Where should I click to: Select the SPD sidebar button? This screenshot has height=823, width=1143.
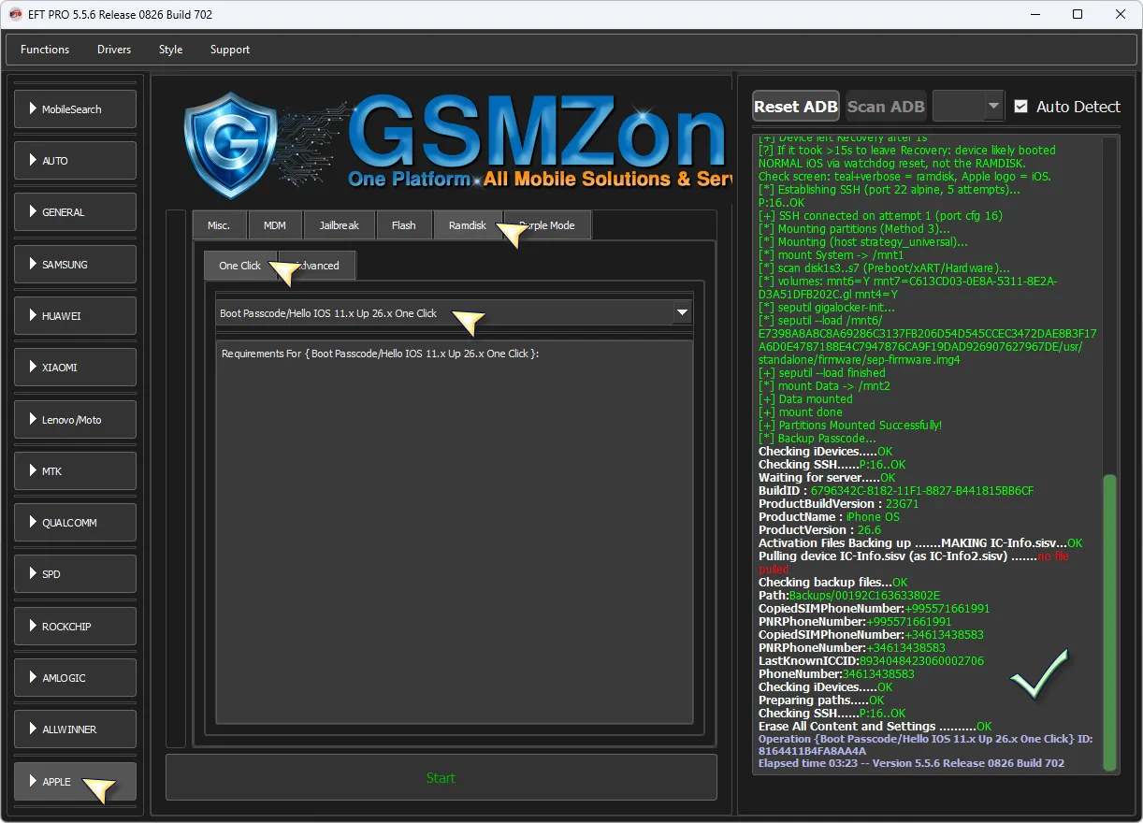click(x=75, y=574)
